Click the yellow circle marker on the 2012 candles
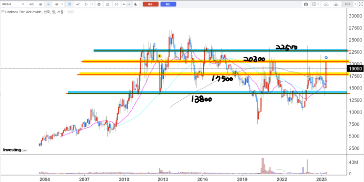The width and height of the screenshot is (364, 182). tap(160, 56)
